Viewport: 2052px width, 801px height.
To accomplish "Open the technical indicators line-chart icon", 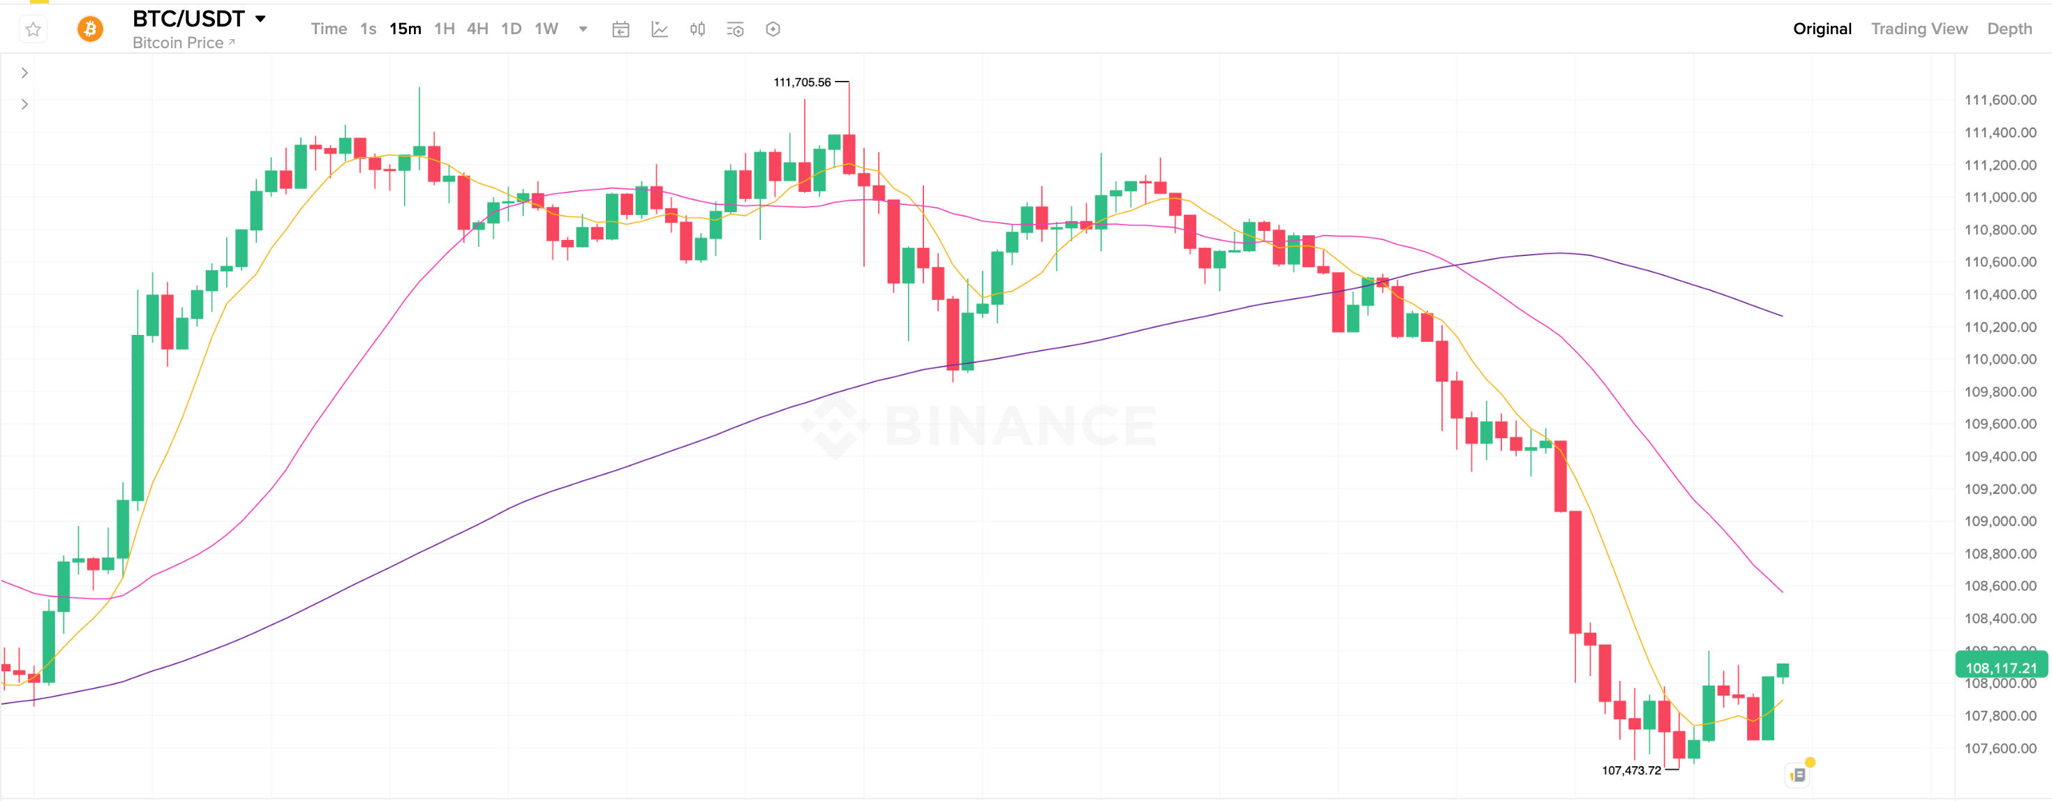I will [660, 29].
